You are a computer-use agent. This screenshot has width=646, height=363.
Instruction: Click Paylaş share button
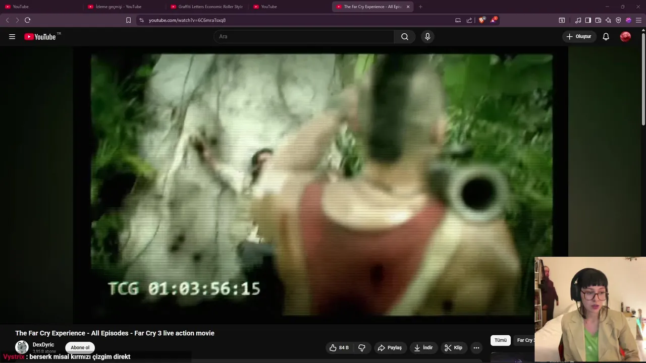click(x=390, y=347)
